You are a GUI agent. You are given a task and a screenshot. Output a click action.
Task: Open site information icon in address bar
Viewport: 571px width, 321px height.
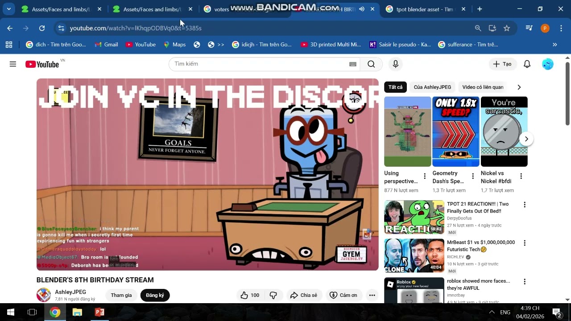pos(62,28)
